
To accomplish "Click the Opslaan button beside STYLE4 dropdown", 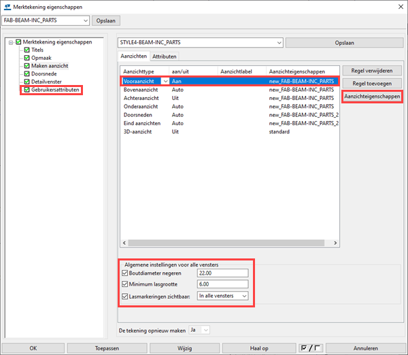I will click(x=344, y=43).
